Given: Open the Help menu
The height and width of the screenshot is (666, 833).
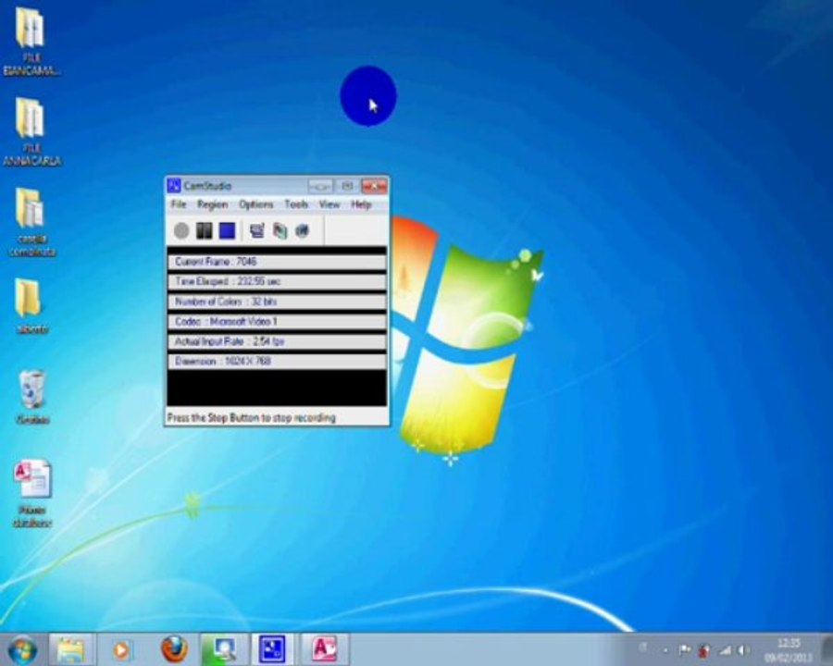Looking at the screenshot, I should point(361,204).
